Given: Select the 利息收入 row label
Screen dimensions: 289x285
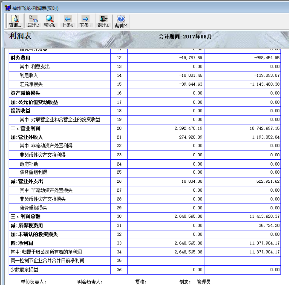Looking at the screenshot, I should 29,75.
